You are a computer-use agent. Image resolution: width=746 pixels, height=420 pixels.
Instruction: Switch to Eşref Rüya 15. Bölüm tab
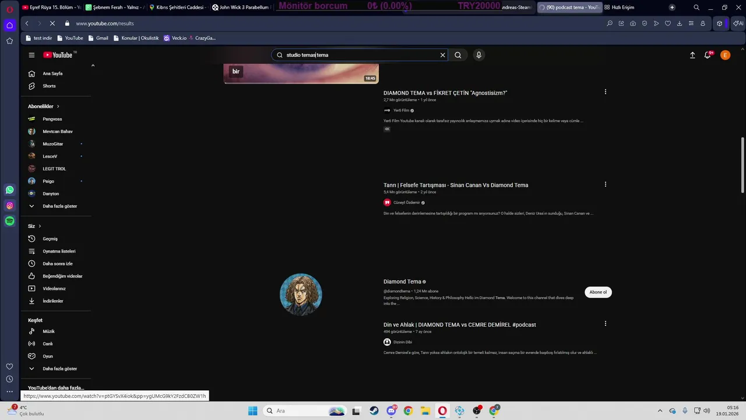51,8
